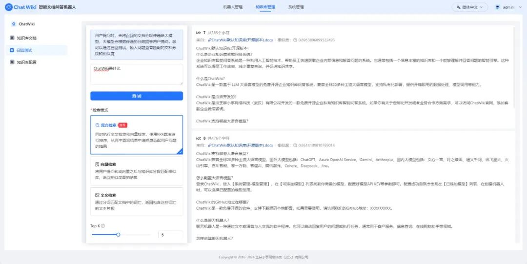The width and height of the screenshot is (527, 264).
Task: Open the 简体中文 language dropdown
Action: (x=470, y=7)
